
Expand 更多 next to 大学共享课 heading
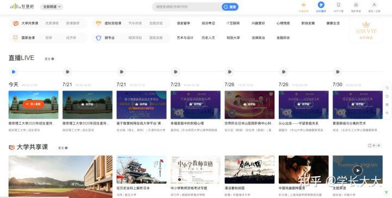point(63,148)
